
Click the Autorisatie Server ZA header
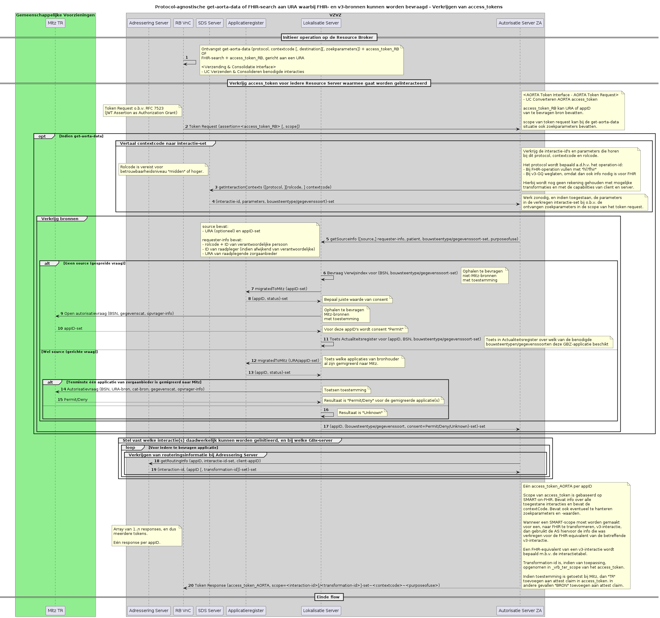point(520,23)
